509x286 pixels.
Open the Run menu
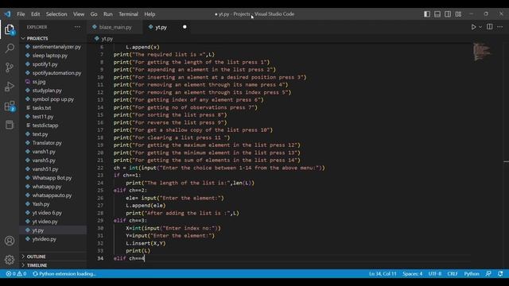tap(108, 14)
